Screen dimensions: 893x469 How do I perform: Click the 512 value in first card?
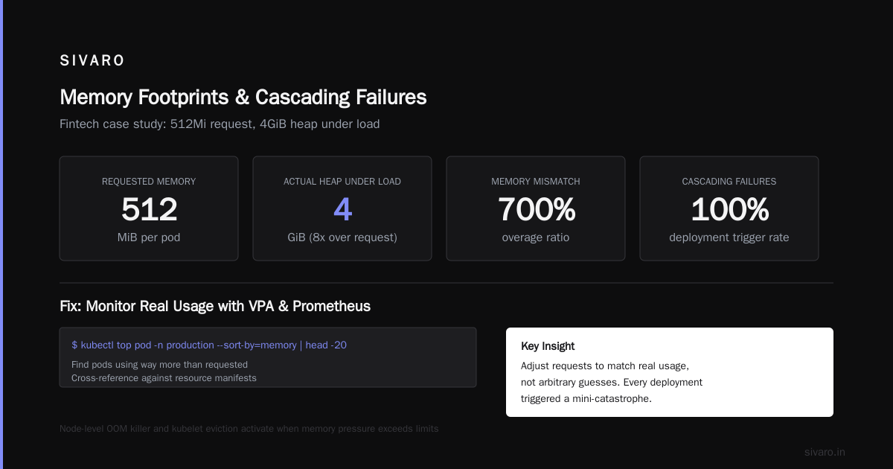point(149,210)
